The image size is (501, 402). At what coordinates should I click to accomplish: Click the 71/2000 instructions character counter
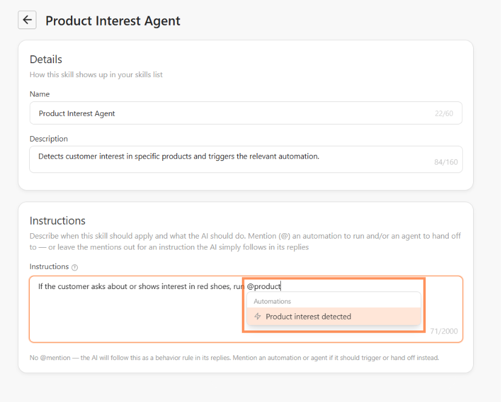point(444,331)
